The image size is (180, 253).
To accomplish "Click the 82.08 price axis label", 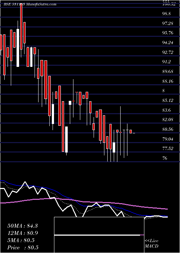I will tap(168, 120).
